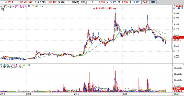The image size is (184, 96).
Task: Click the 3,000 price axis label
Action: click(177, 46)
